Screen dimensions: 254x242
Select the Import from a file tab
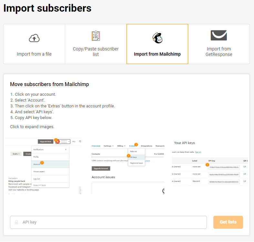[34, 44]
